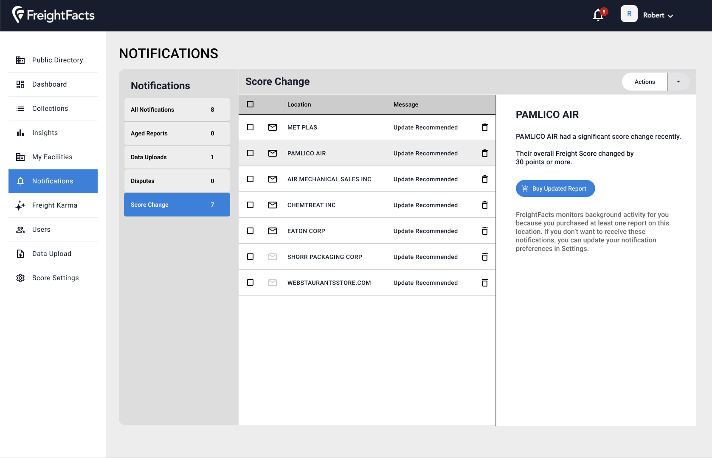Click trash icon for EATON CORP row

(x=484, y=231)
